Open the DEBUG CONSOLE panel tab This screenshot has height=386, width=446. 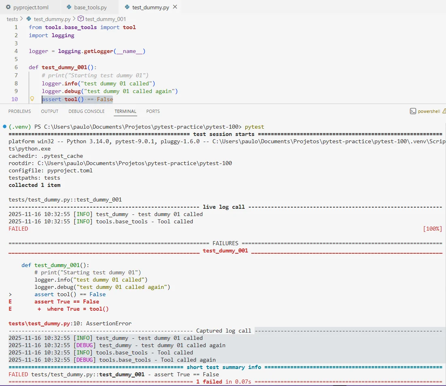point(87,111)
